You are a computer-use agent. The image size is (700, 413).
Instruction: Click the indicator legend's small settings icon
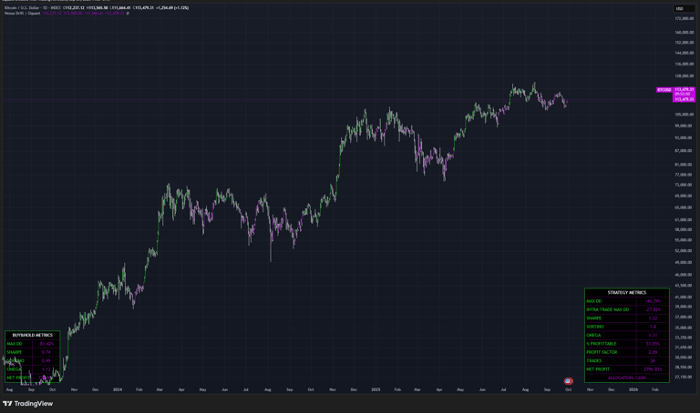[128, 14]
